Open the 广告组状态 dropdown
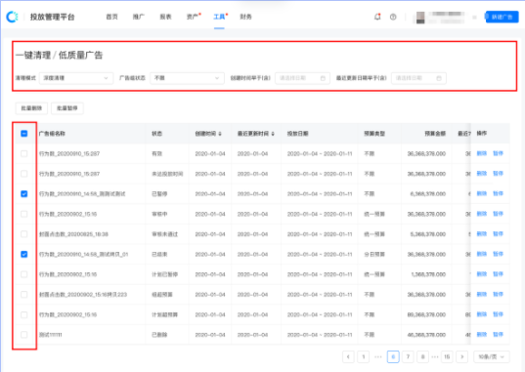Viewport: 525px width, 372px height. point(187,78)
